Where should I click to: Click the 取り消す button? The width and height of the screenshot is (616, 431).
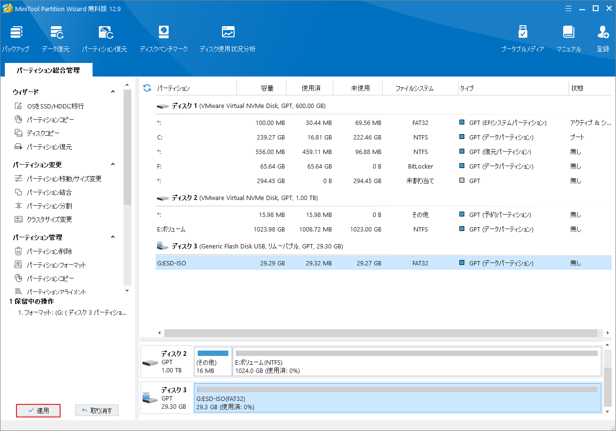[x=97, y=411]
